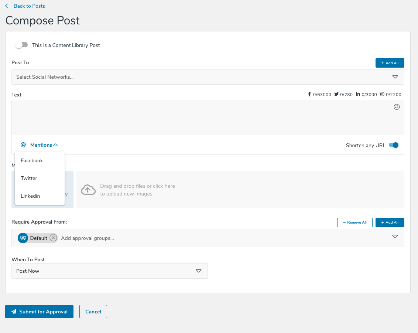Viewport: 418px width, 333px height.
Task: Click the Facebook character count icon
Action: tap(309, 94)
